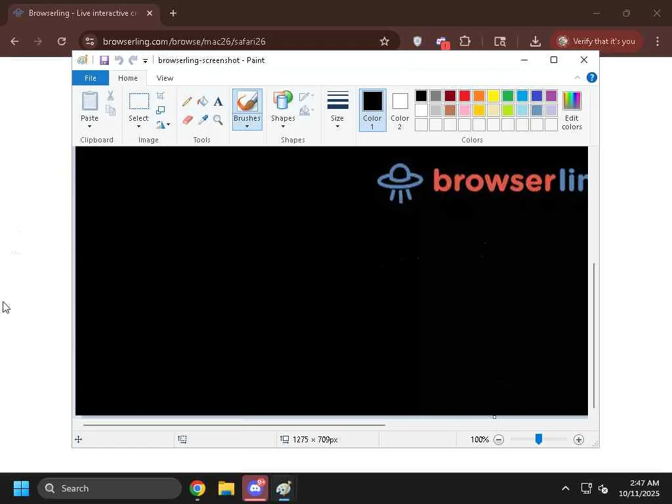
Task: Show hidden icons in system tray
Action: pyautogui.click(x=566, y=488)
